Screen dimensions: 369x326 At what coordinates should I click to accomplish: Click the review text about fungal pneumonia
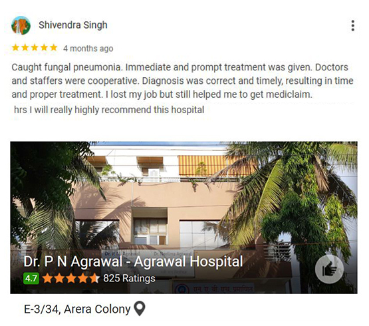(182, 81)
